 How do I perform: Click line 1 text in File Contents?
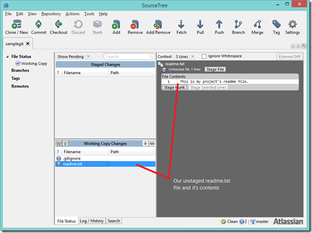click(214, 82)
